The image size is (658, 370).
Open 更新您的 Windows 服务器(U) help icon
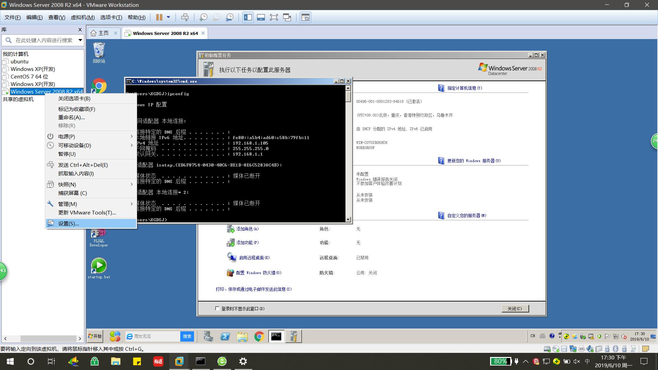(x=441, y=161)
